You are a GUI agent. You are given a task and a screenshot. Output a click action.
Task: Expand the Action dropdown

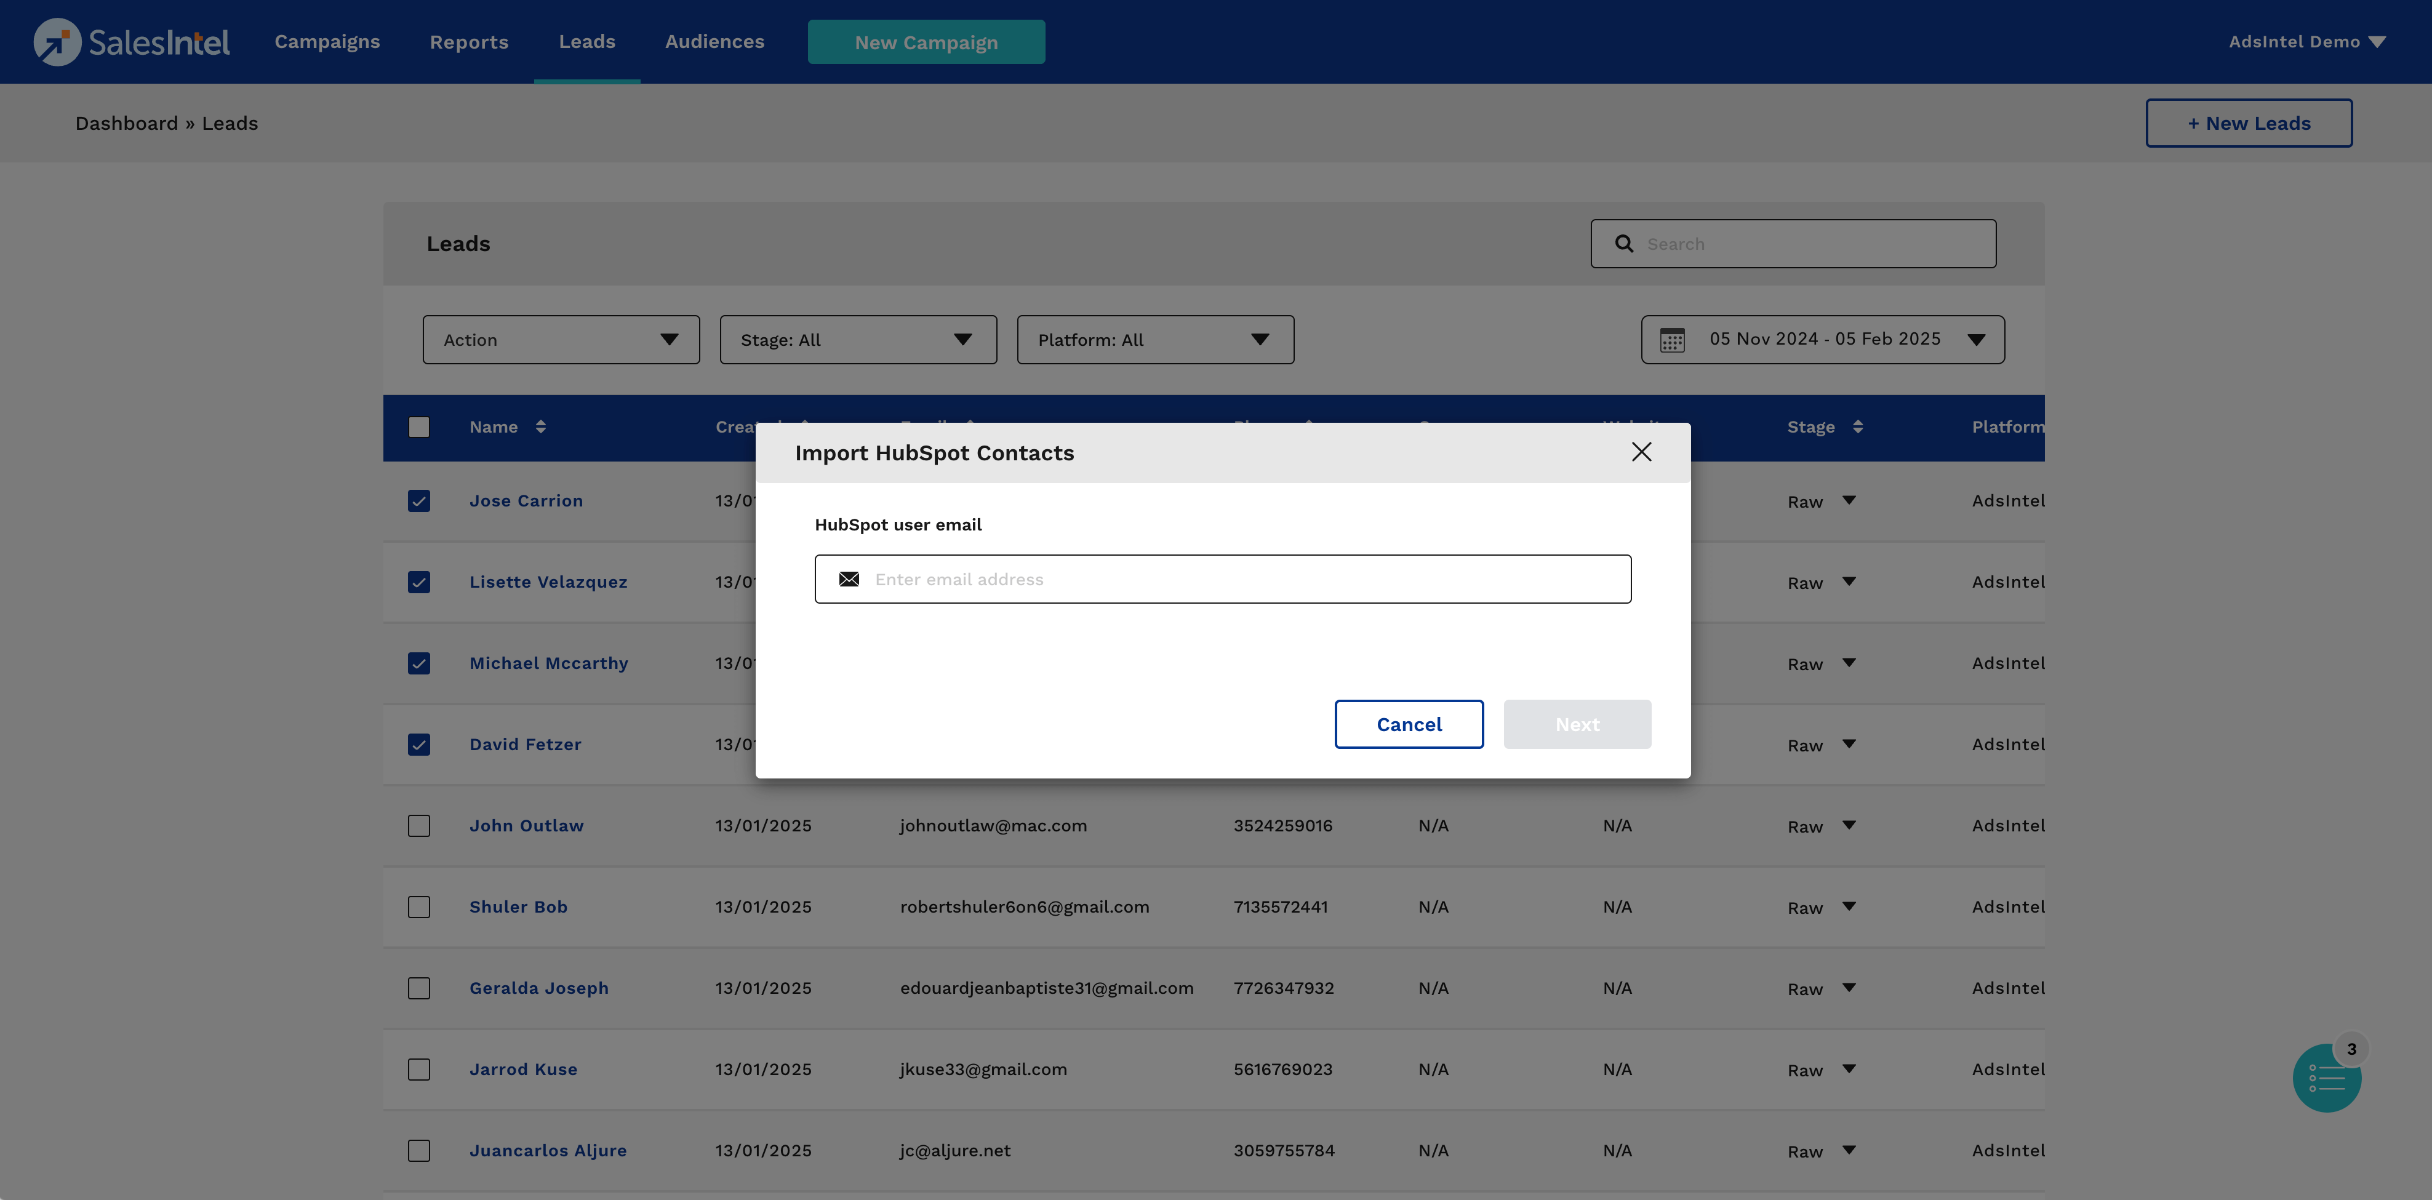point(561,340)
